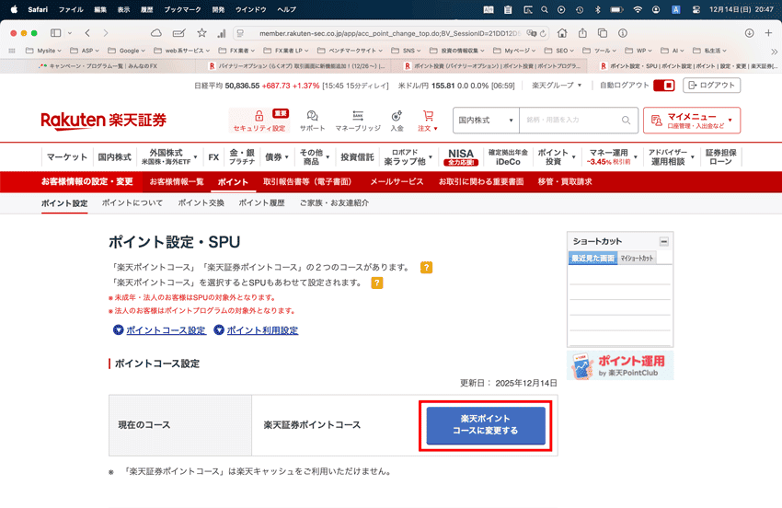Image resolution: width=782 pixels, height=508 pixels.
Task: Open セキュリティ設定 lock icon
Action: (259, 121)
